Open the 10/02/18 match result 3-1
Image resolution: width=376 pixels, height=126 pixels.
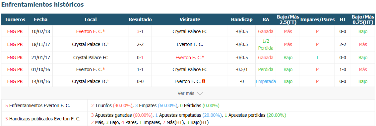(140, 31)
